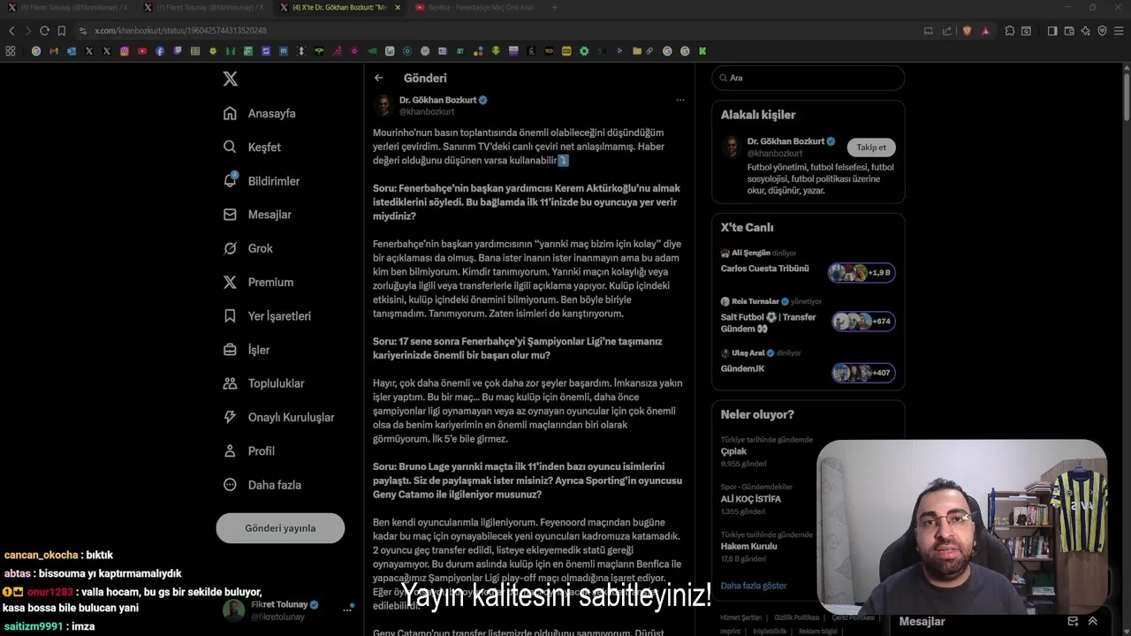Open Anasayfa home in sidebar
This screenshot has height=636, width=1131.
pos(260,113)
